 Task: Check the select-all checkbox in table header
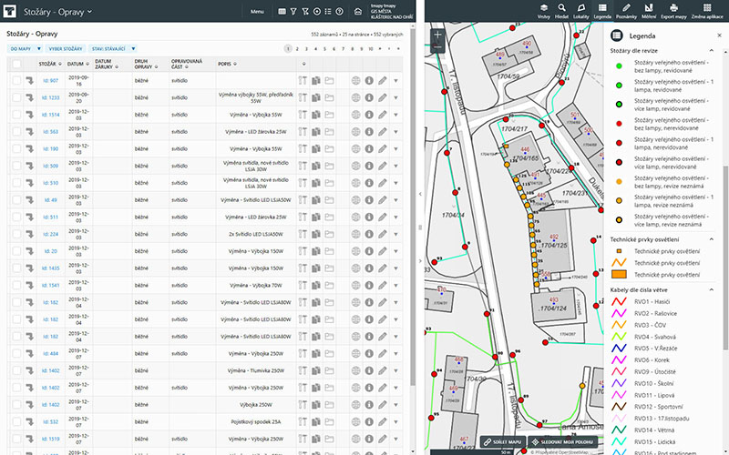pos(16,65)
